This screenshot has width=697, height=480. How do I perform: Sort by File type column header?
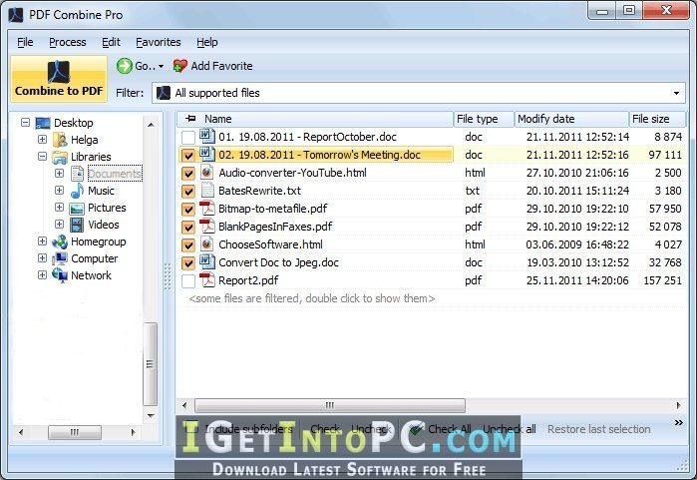[x=484, y=119]
